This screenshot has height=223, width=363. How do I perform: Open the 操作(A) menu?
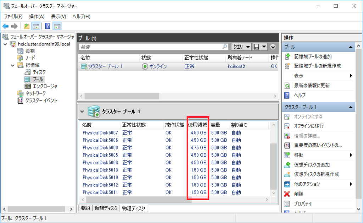click(37, 16)
